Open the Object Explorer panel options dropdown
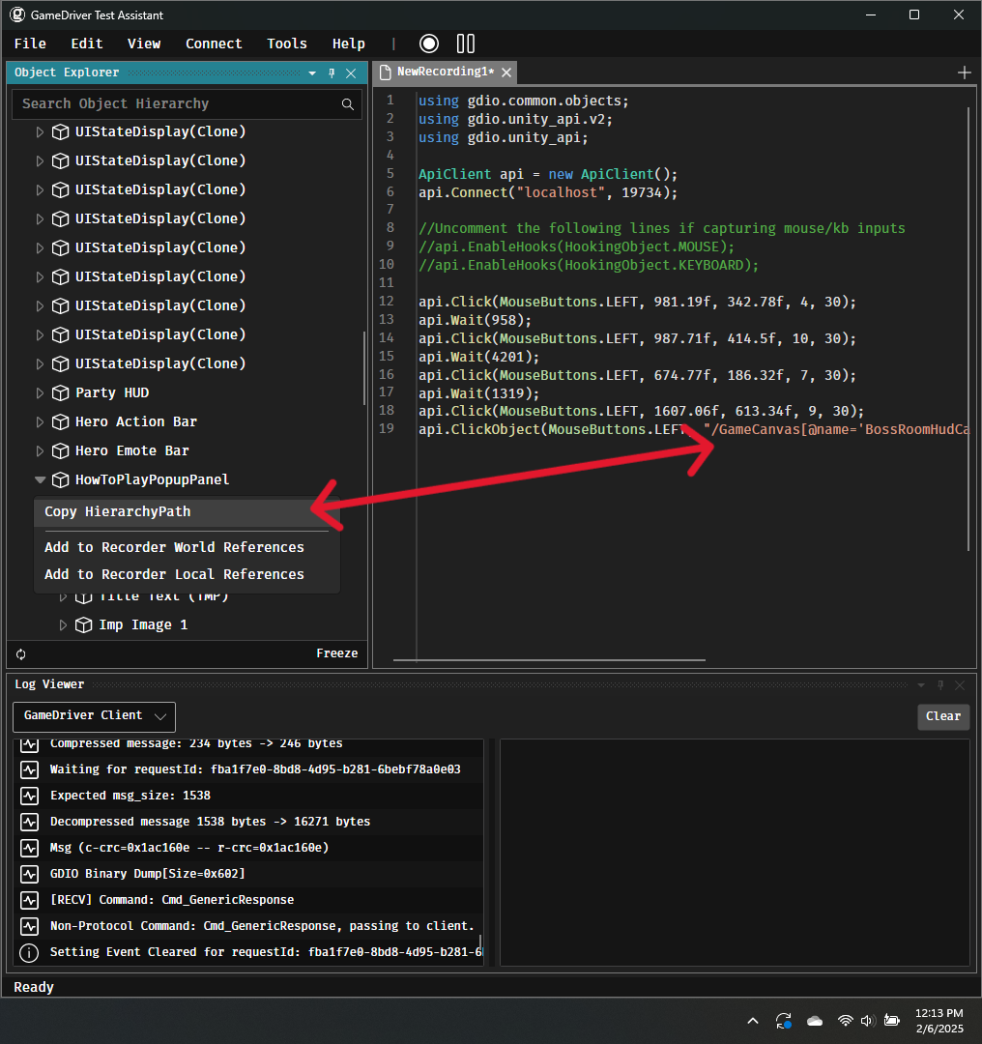This screenshot has height=1044, width=982. click(x=311, y=72)
